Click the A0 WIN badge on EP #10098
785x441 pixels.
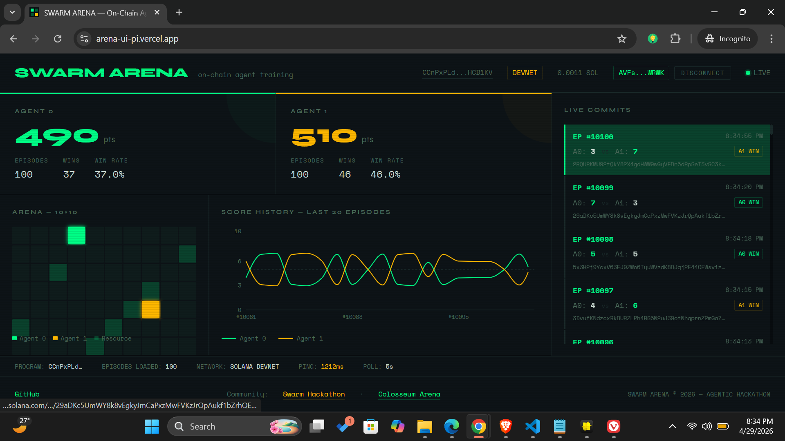point(748,254)
